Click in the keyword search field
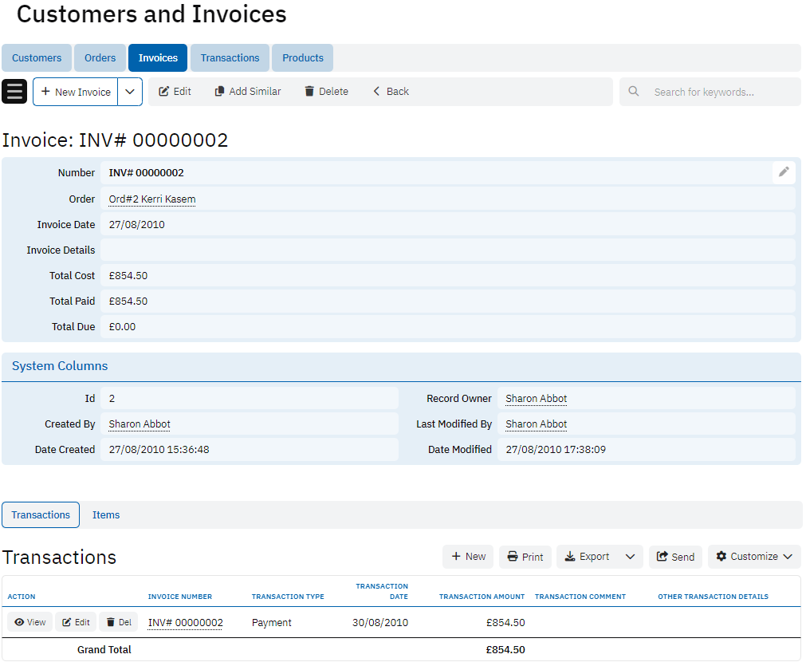806x662 pixels. pos(721,92)
